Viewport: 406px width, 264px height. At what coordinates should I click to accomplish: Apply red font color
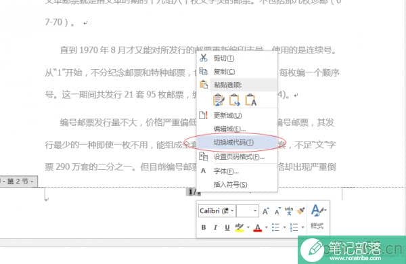(x=258, y=227)
